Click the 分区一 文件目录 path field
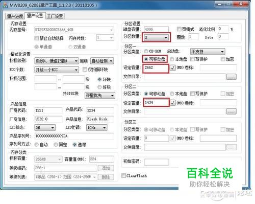 pyautogui.click(x=185, y=77)
